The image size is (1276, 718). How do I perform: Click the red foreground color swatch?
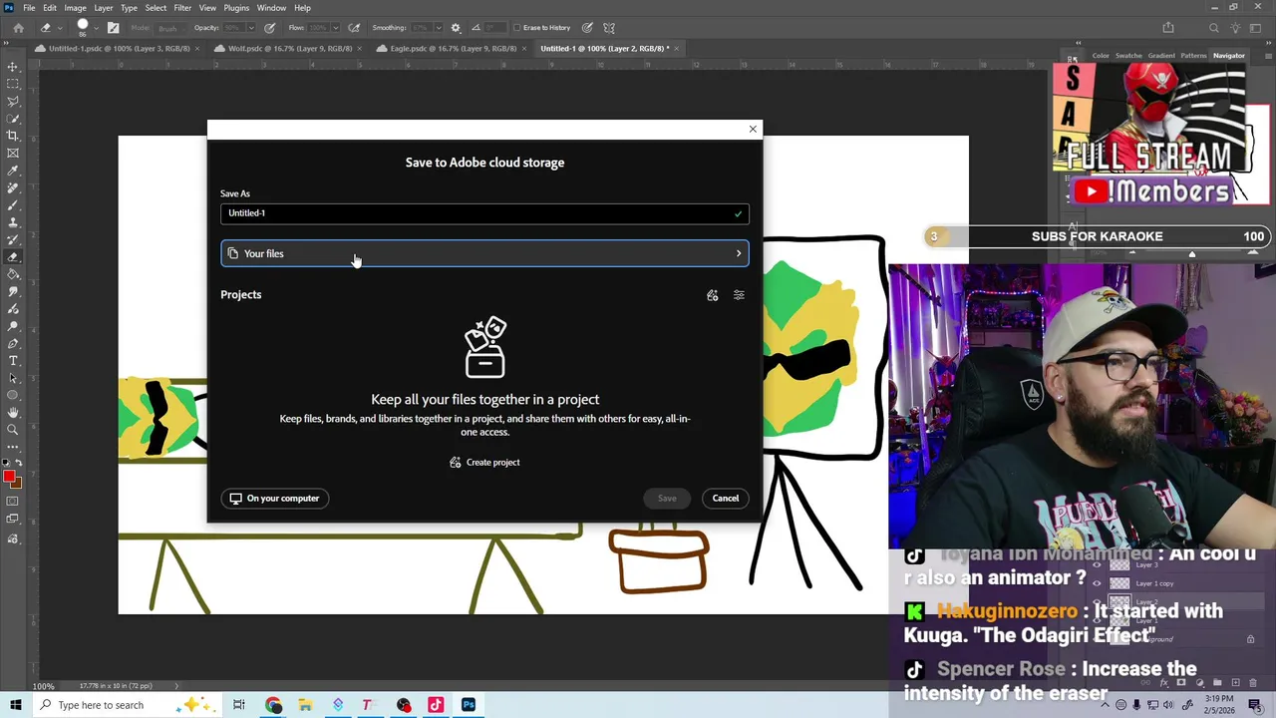9,477
